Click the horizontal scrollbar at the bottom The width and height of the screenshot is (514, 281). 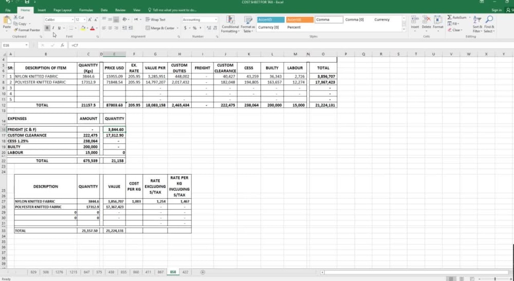coord(416,272)
